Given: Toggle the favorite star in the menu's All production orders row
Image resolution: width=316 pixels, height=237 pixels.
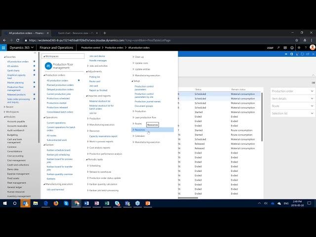Looking at the screenshot, I should click(79, 80).
